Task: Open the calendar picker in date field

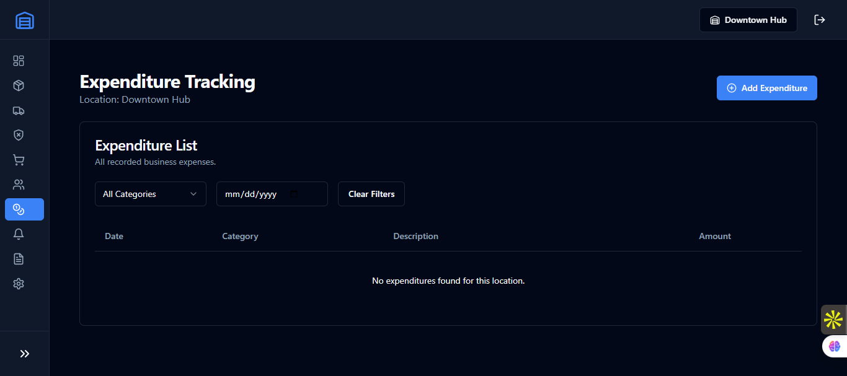Action: [x=295, y=194]
